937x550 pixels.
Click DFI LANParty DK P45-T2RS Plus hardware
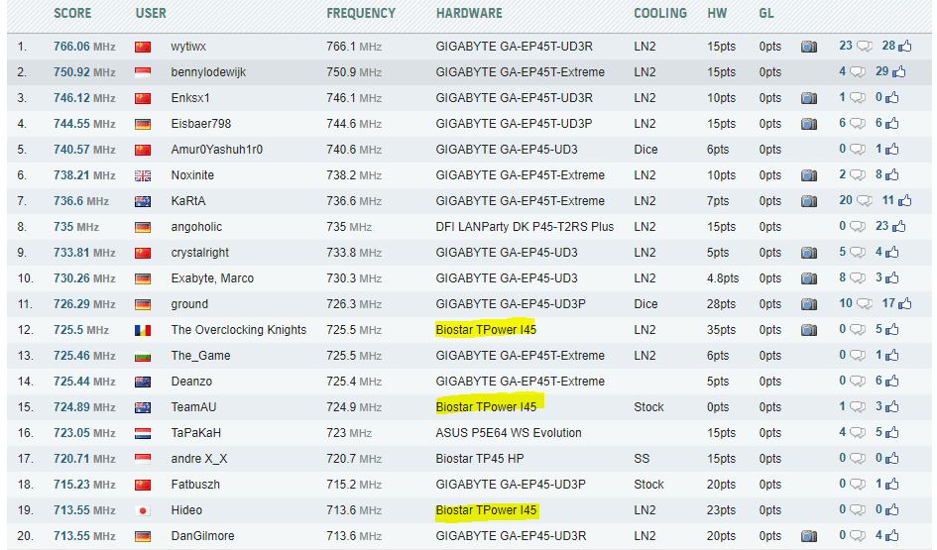click(525, 227)
